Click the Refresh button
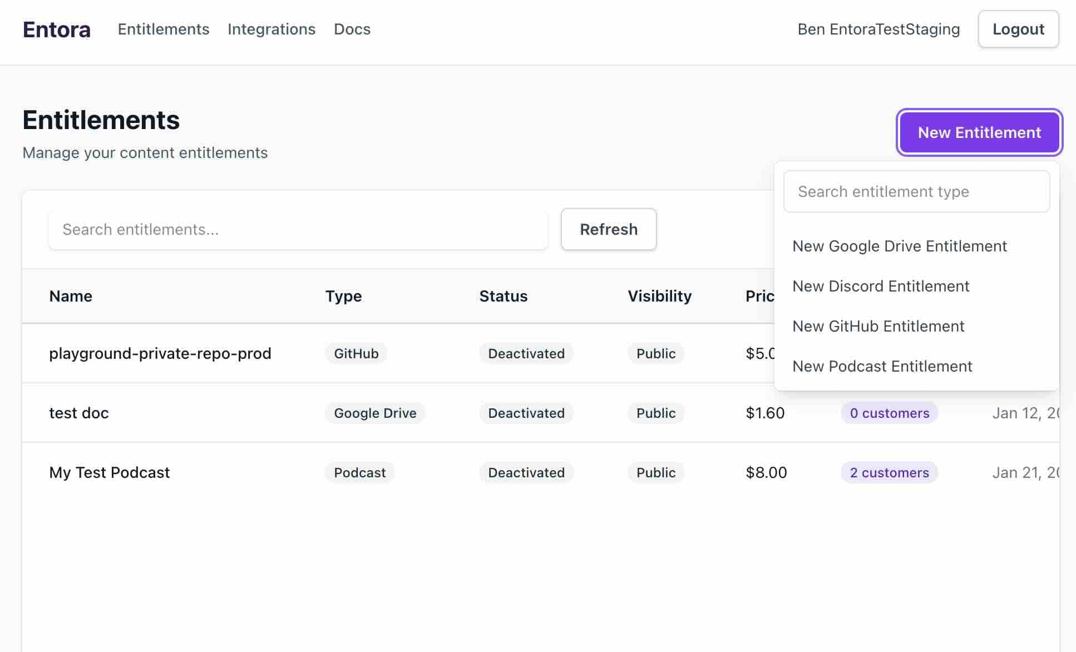 (x=608, y=229)
